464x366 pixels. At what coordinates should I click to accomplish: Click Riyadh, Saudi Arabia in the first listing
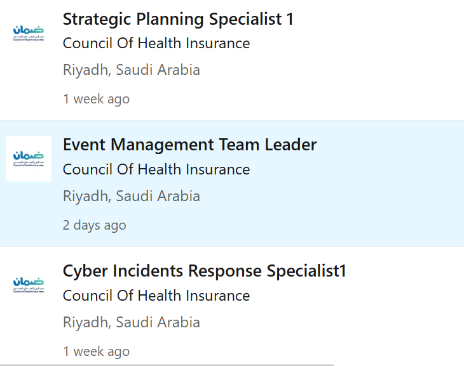pyautogui.click(x=132, y=70)
